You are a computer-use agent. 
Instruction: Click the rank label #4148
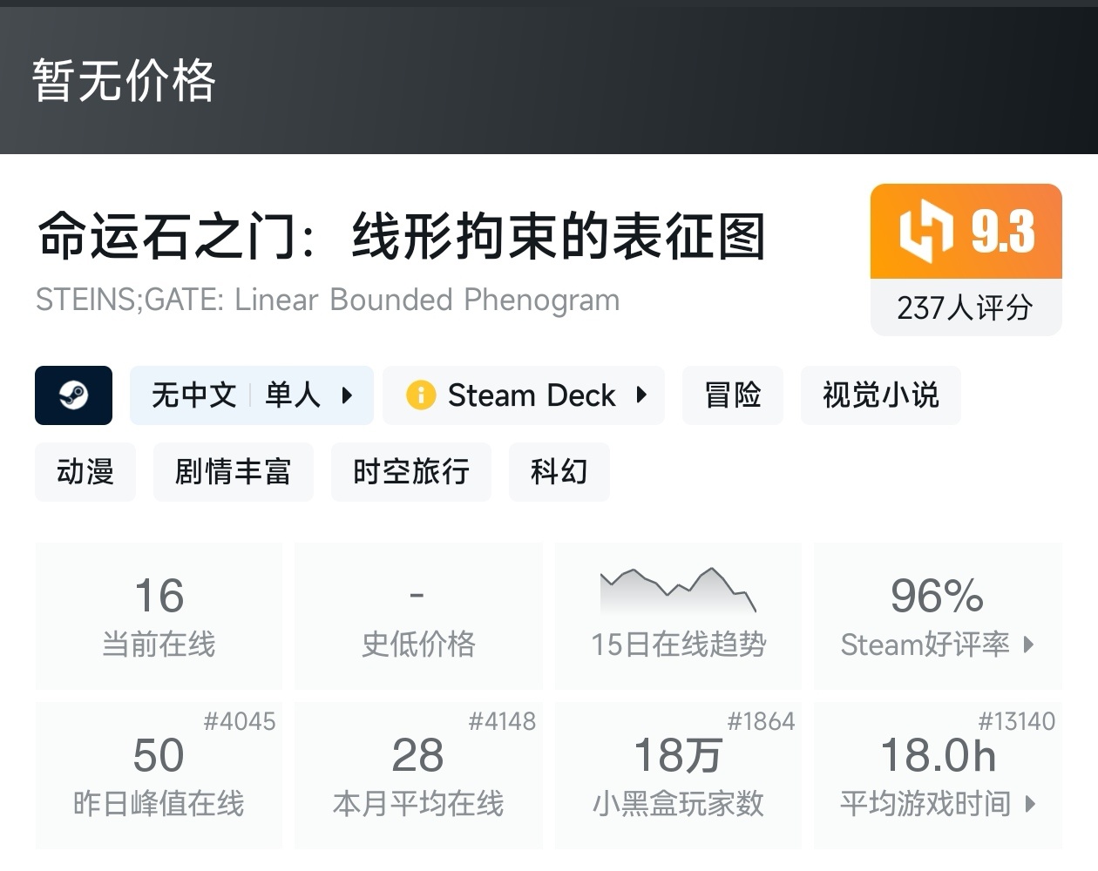pyautogui.click(x=502, y=721)
